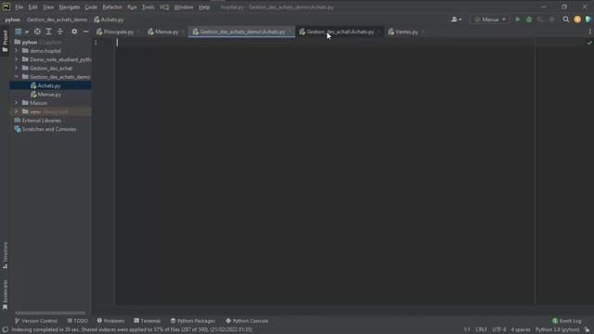Run the Menue configuration
Viewport: 594px width, 334px height.
point(518,19)
